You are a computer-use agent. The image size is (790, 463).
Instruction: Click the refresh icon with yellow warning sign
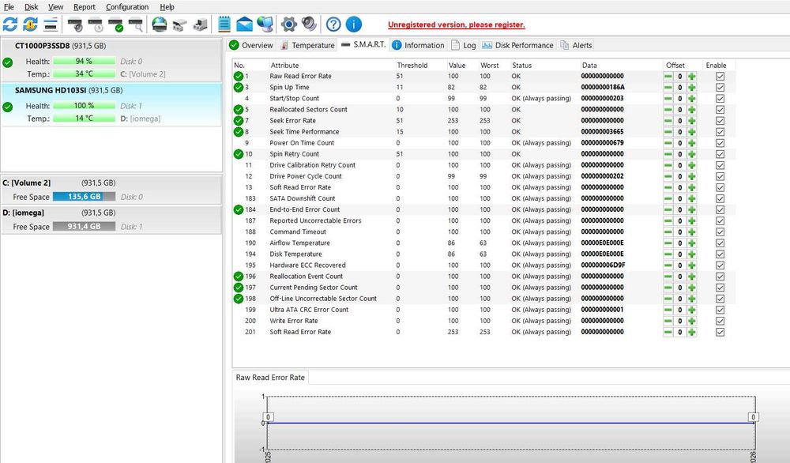tap(30, 24)
